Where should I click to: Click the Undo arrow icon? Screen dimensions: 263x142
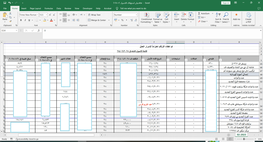click(x=10, y=3)
